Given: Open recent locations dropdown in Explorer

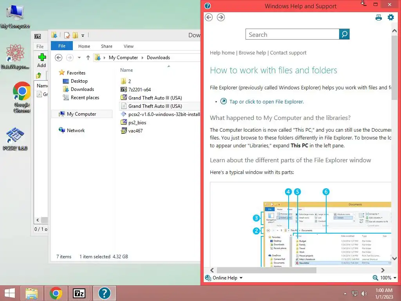Looking at the screenshot, I should (79, 58).
